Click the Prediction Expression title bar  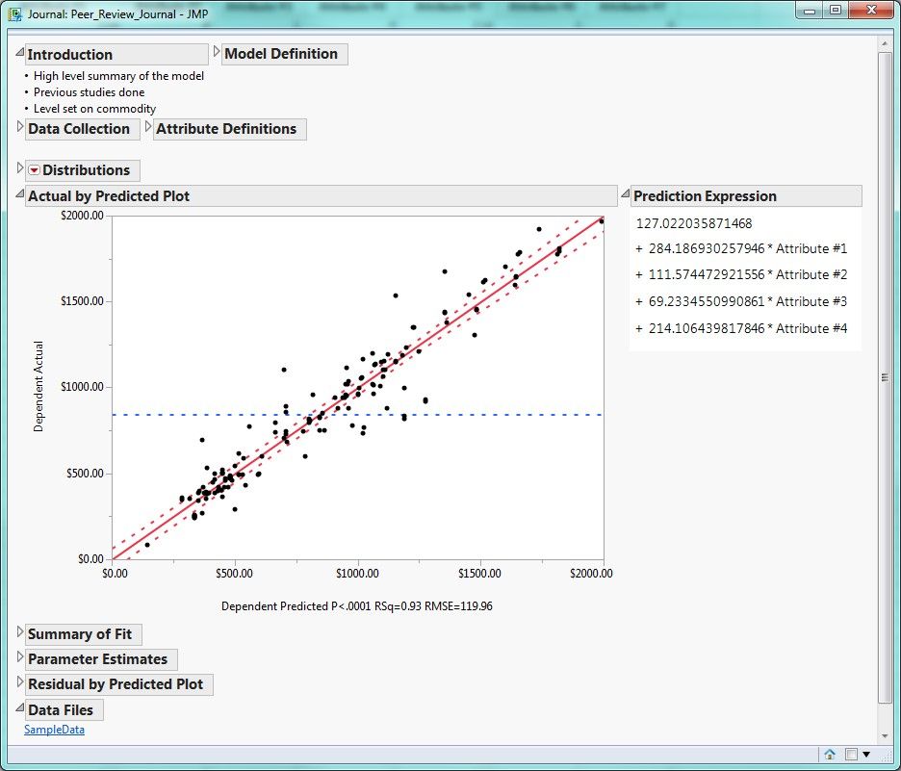coord(746,196)
